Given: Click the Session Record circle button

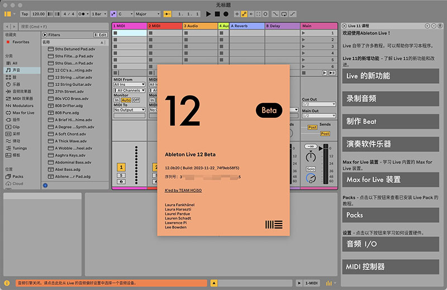Looking at the screenshot, I should (265, 14).
